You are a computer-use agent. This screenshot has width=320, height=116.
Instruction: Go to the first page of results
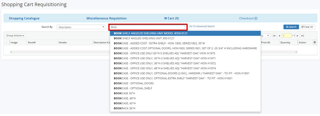coord(274,36)
